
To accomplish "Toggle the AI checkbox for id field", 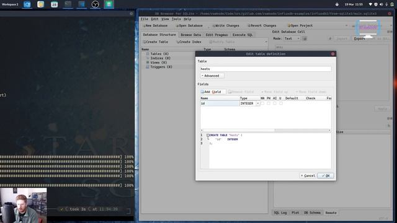I will [x=275, y=103].
